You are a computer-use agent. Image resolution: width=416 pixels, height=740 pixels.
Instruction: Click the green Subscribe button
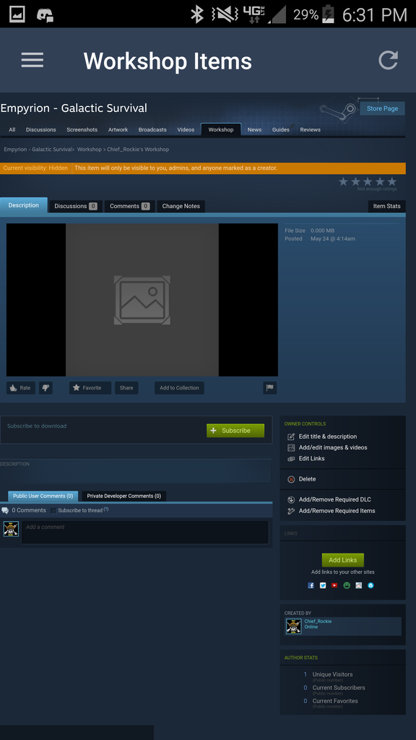[x=235, y=431]
